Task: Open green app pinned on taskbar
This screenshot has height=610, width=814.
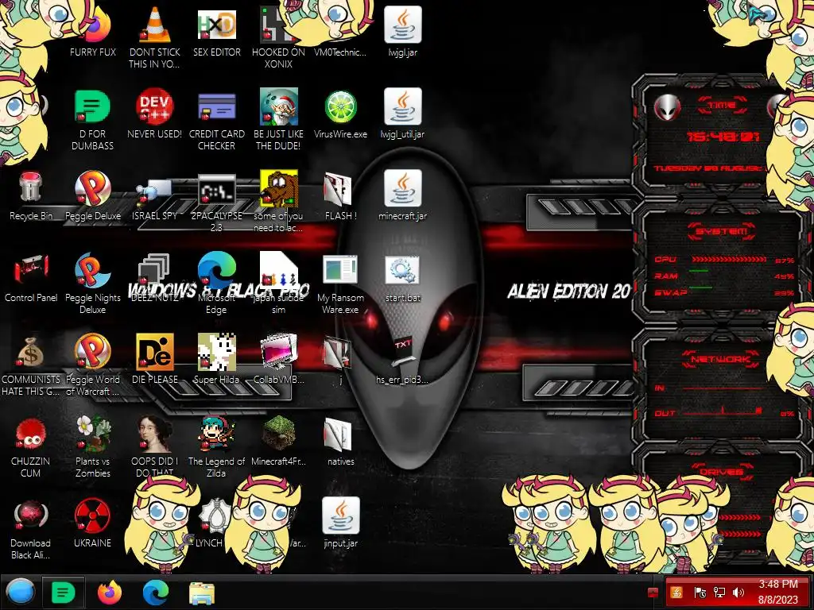Action: click(x=63, y=592)
